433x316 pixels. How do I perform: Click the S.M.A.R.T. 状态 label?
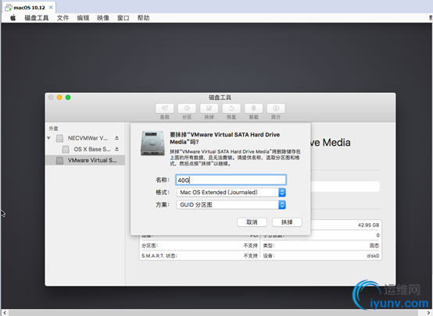point(159,256)
